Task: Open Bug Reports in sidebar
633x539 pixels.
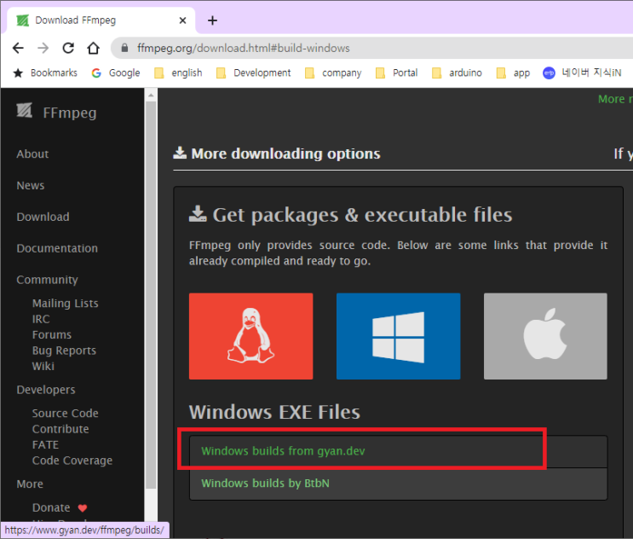Action: pos(64,351)
